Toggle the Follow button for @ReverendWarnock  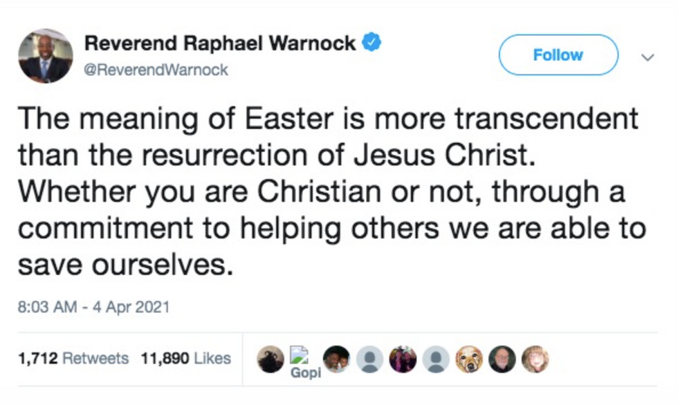point(558,55)
